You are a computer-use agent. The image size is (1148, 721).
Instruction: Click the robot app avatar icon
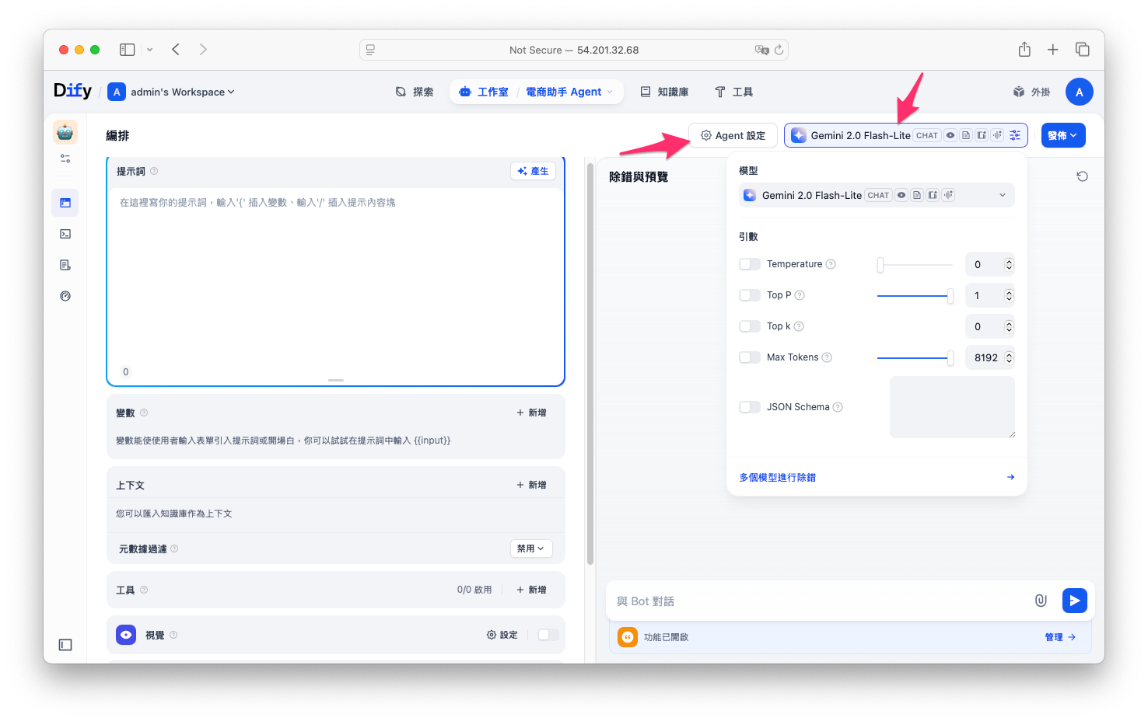pos(65,132)
